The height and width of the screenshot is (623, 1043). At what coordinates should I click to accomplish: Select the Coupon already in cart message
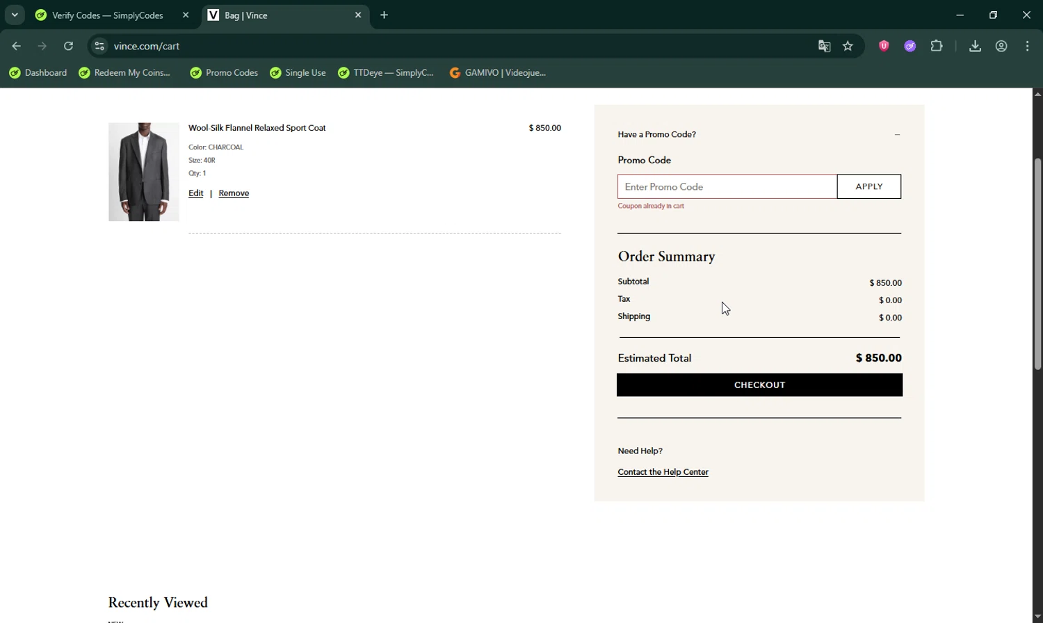651,206
